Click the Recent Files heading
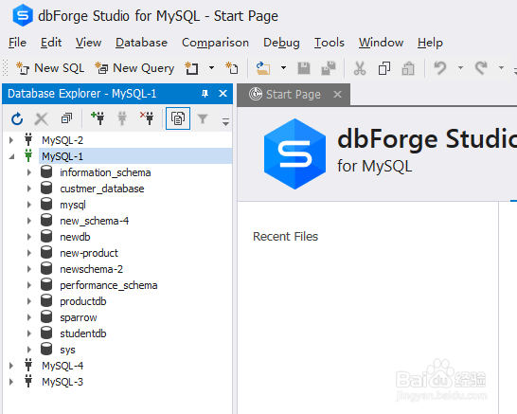 [x=286, y=237]
